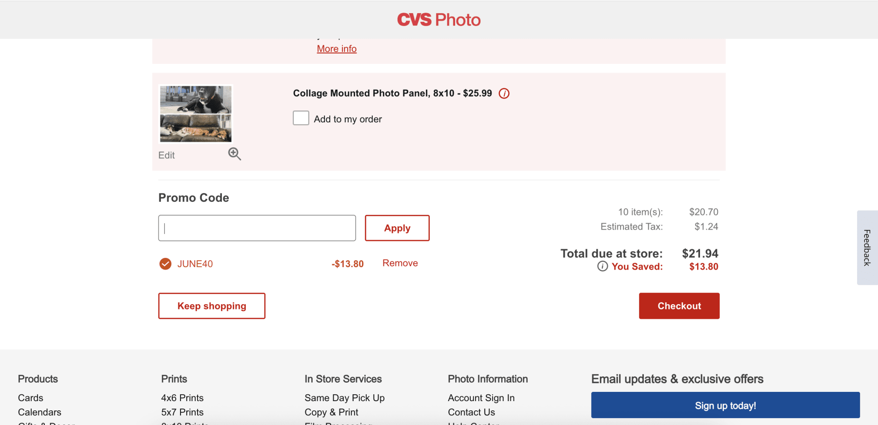The width and height of the screenshot is (878, 425).
Task: Click the collage photo thumbnail
Action: click(x=196, y=114)
